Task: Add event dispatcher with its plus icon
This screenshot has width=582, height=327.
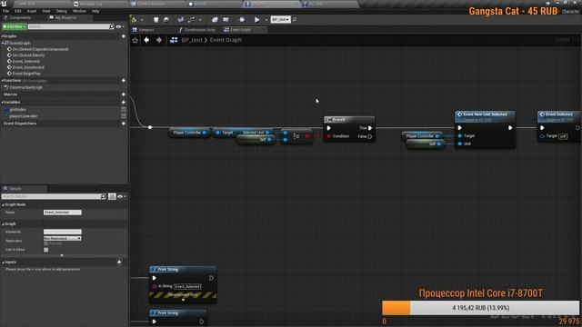Action: [124, 124]
